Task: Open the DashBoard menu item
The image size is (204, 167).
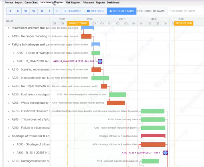Action: 113,2
